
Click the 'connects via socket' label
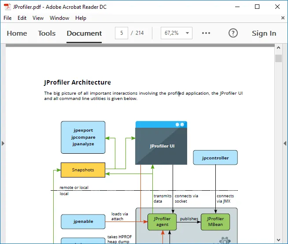tap(186, 199)
